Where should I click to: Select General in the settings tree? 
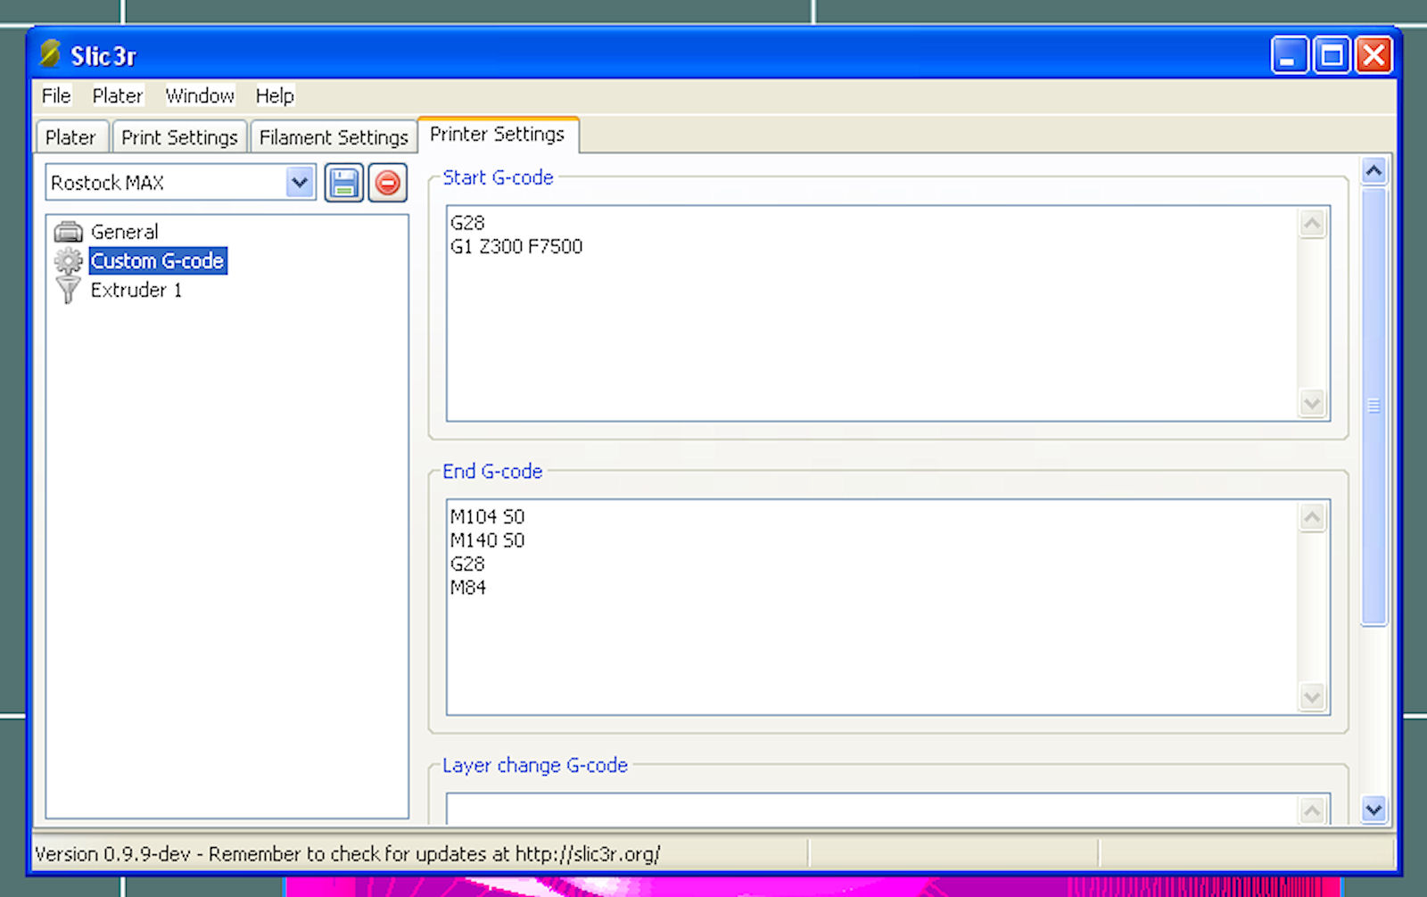(x=124, y=232)
